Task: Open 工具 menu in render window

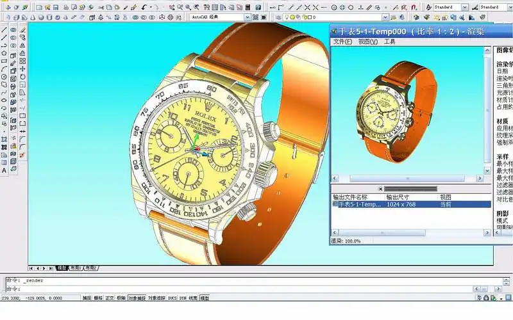Action: pyautogui.click(x=390, y=42)
